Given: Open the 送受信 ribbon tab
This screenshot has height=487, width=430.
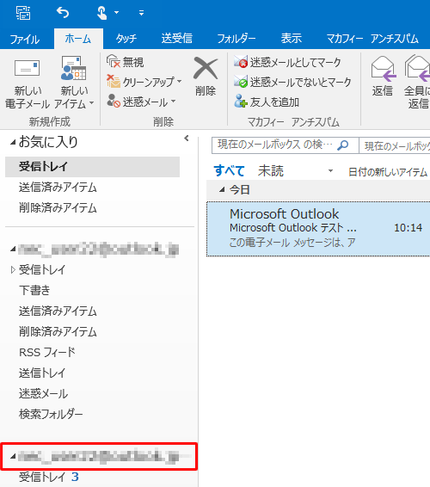Looking at the screenshot, I should (x=176, y=39).
